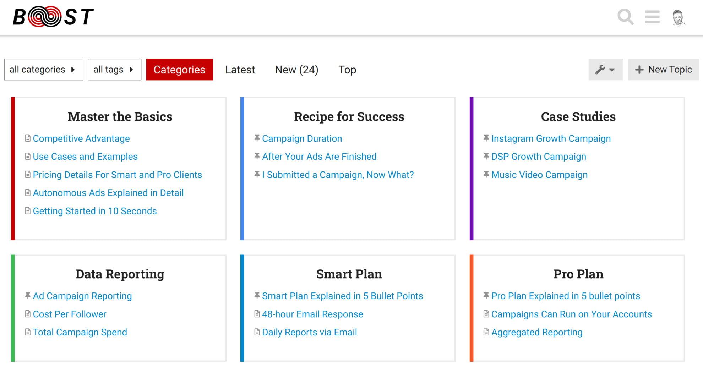Image resolution: width=703 pixels, height=372 pixels.
Task: Click the document icon beside Cost Per Follower
Action: click(28, 314)
